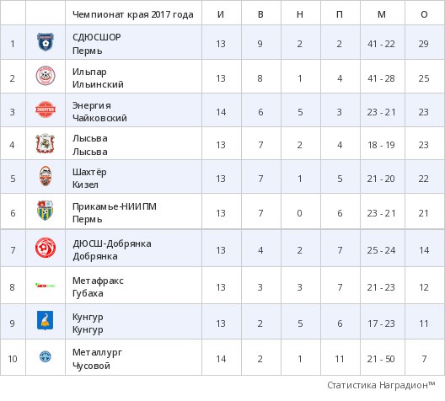
Task: Open the СДЮСШОР team name link
Action: 97,37
